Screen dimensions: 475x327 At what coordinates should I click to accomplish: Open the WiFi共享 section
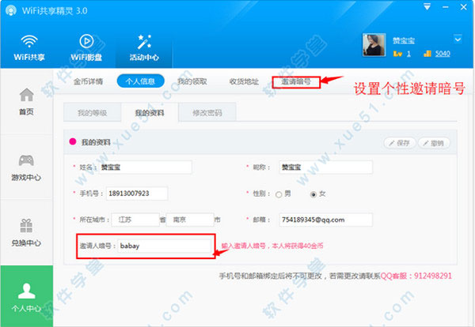[x=29, y=47]
